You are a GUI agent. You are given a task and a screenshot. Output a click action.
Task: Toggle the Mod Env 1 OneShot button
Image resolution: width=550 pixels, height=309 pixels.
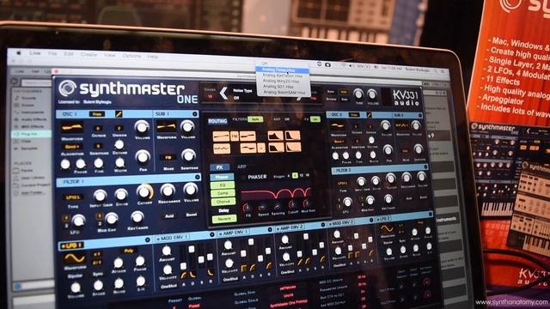coord(168,286)
